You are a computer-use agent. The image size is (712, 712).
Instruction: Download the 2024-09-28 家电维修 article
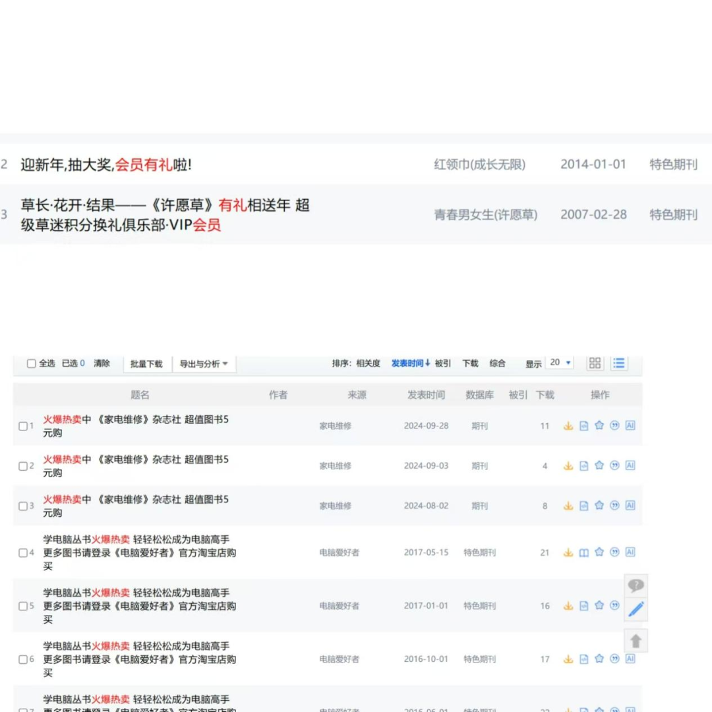568,426
